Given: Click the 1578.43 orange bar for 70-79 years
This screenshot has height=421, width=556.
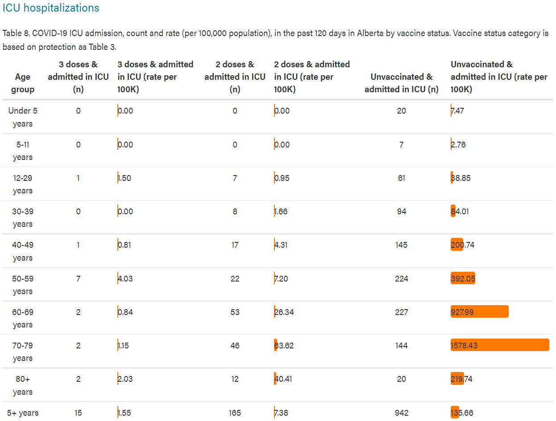Looking at the screenshot, I should [500, 345].
